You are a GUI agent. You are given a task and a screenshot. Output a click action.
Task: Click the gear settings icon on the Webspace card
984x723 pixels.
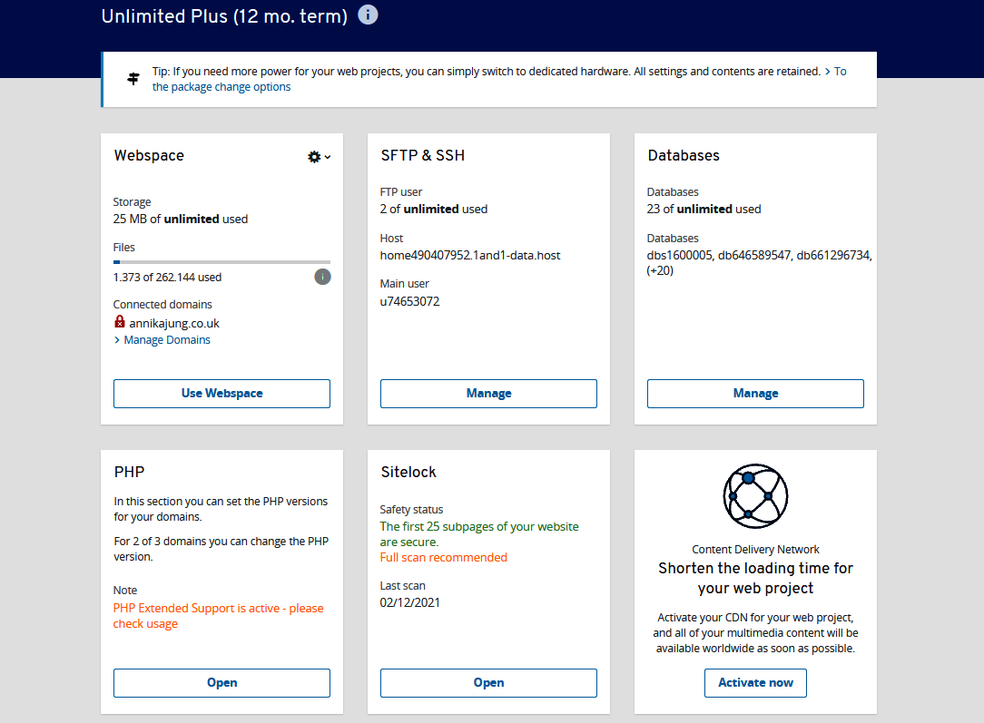pos(313,156)
